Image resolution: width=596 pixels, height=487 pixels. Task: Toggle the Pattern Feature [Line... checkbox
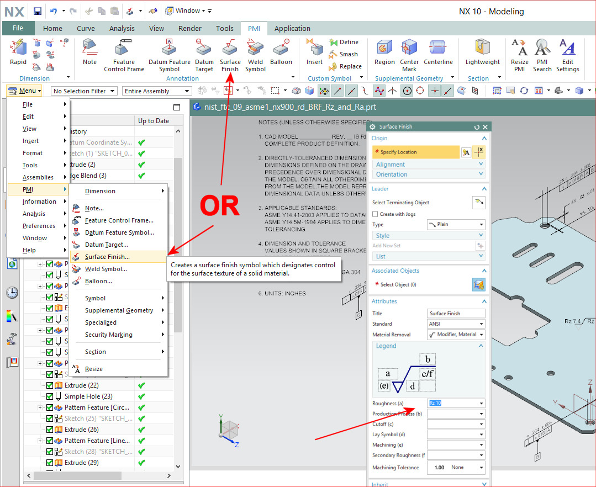pos(50,440)
